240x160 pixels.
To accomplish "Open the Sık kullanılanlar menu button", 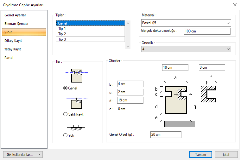I will pyautogui.click(x=22, y=155).
